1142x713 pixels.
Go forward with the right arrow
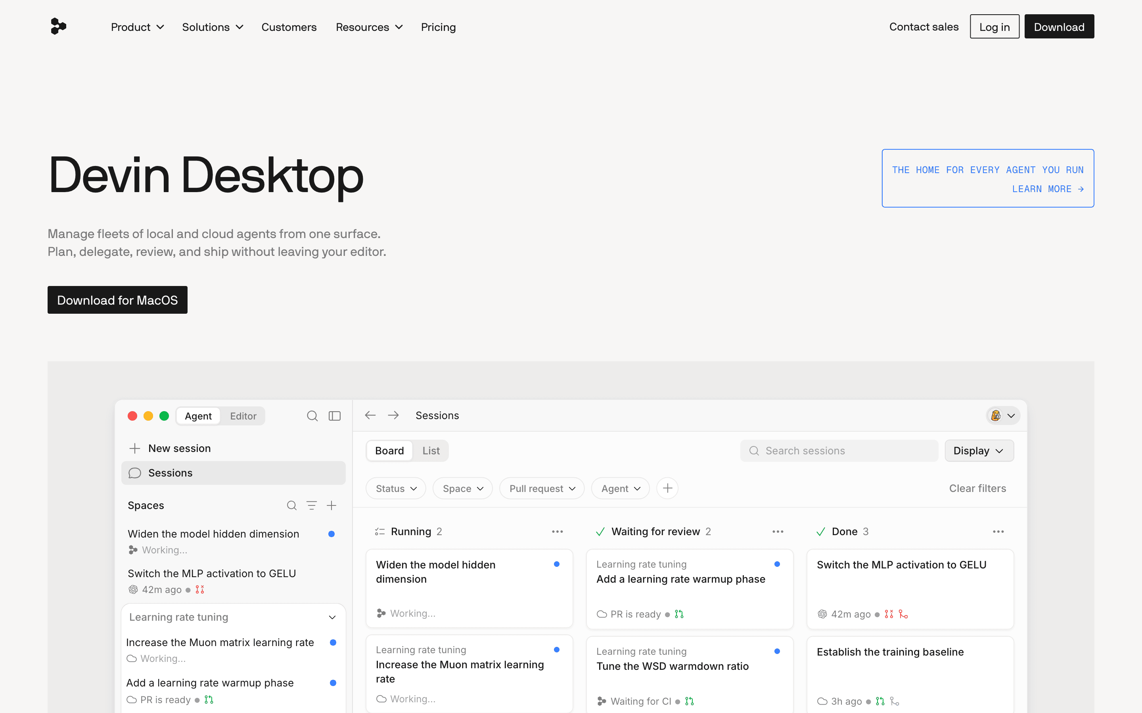(393, 415)
